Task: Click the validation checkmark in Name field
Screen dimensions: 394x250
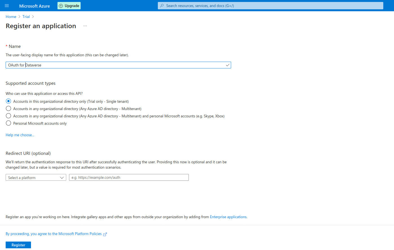Action: click(227, 65)
